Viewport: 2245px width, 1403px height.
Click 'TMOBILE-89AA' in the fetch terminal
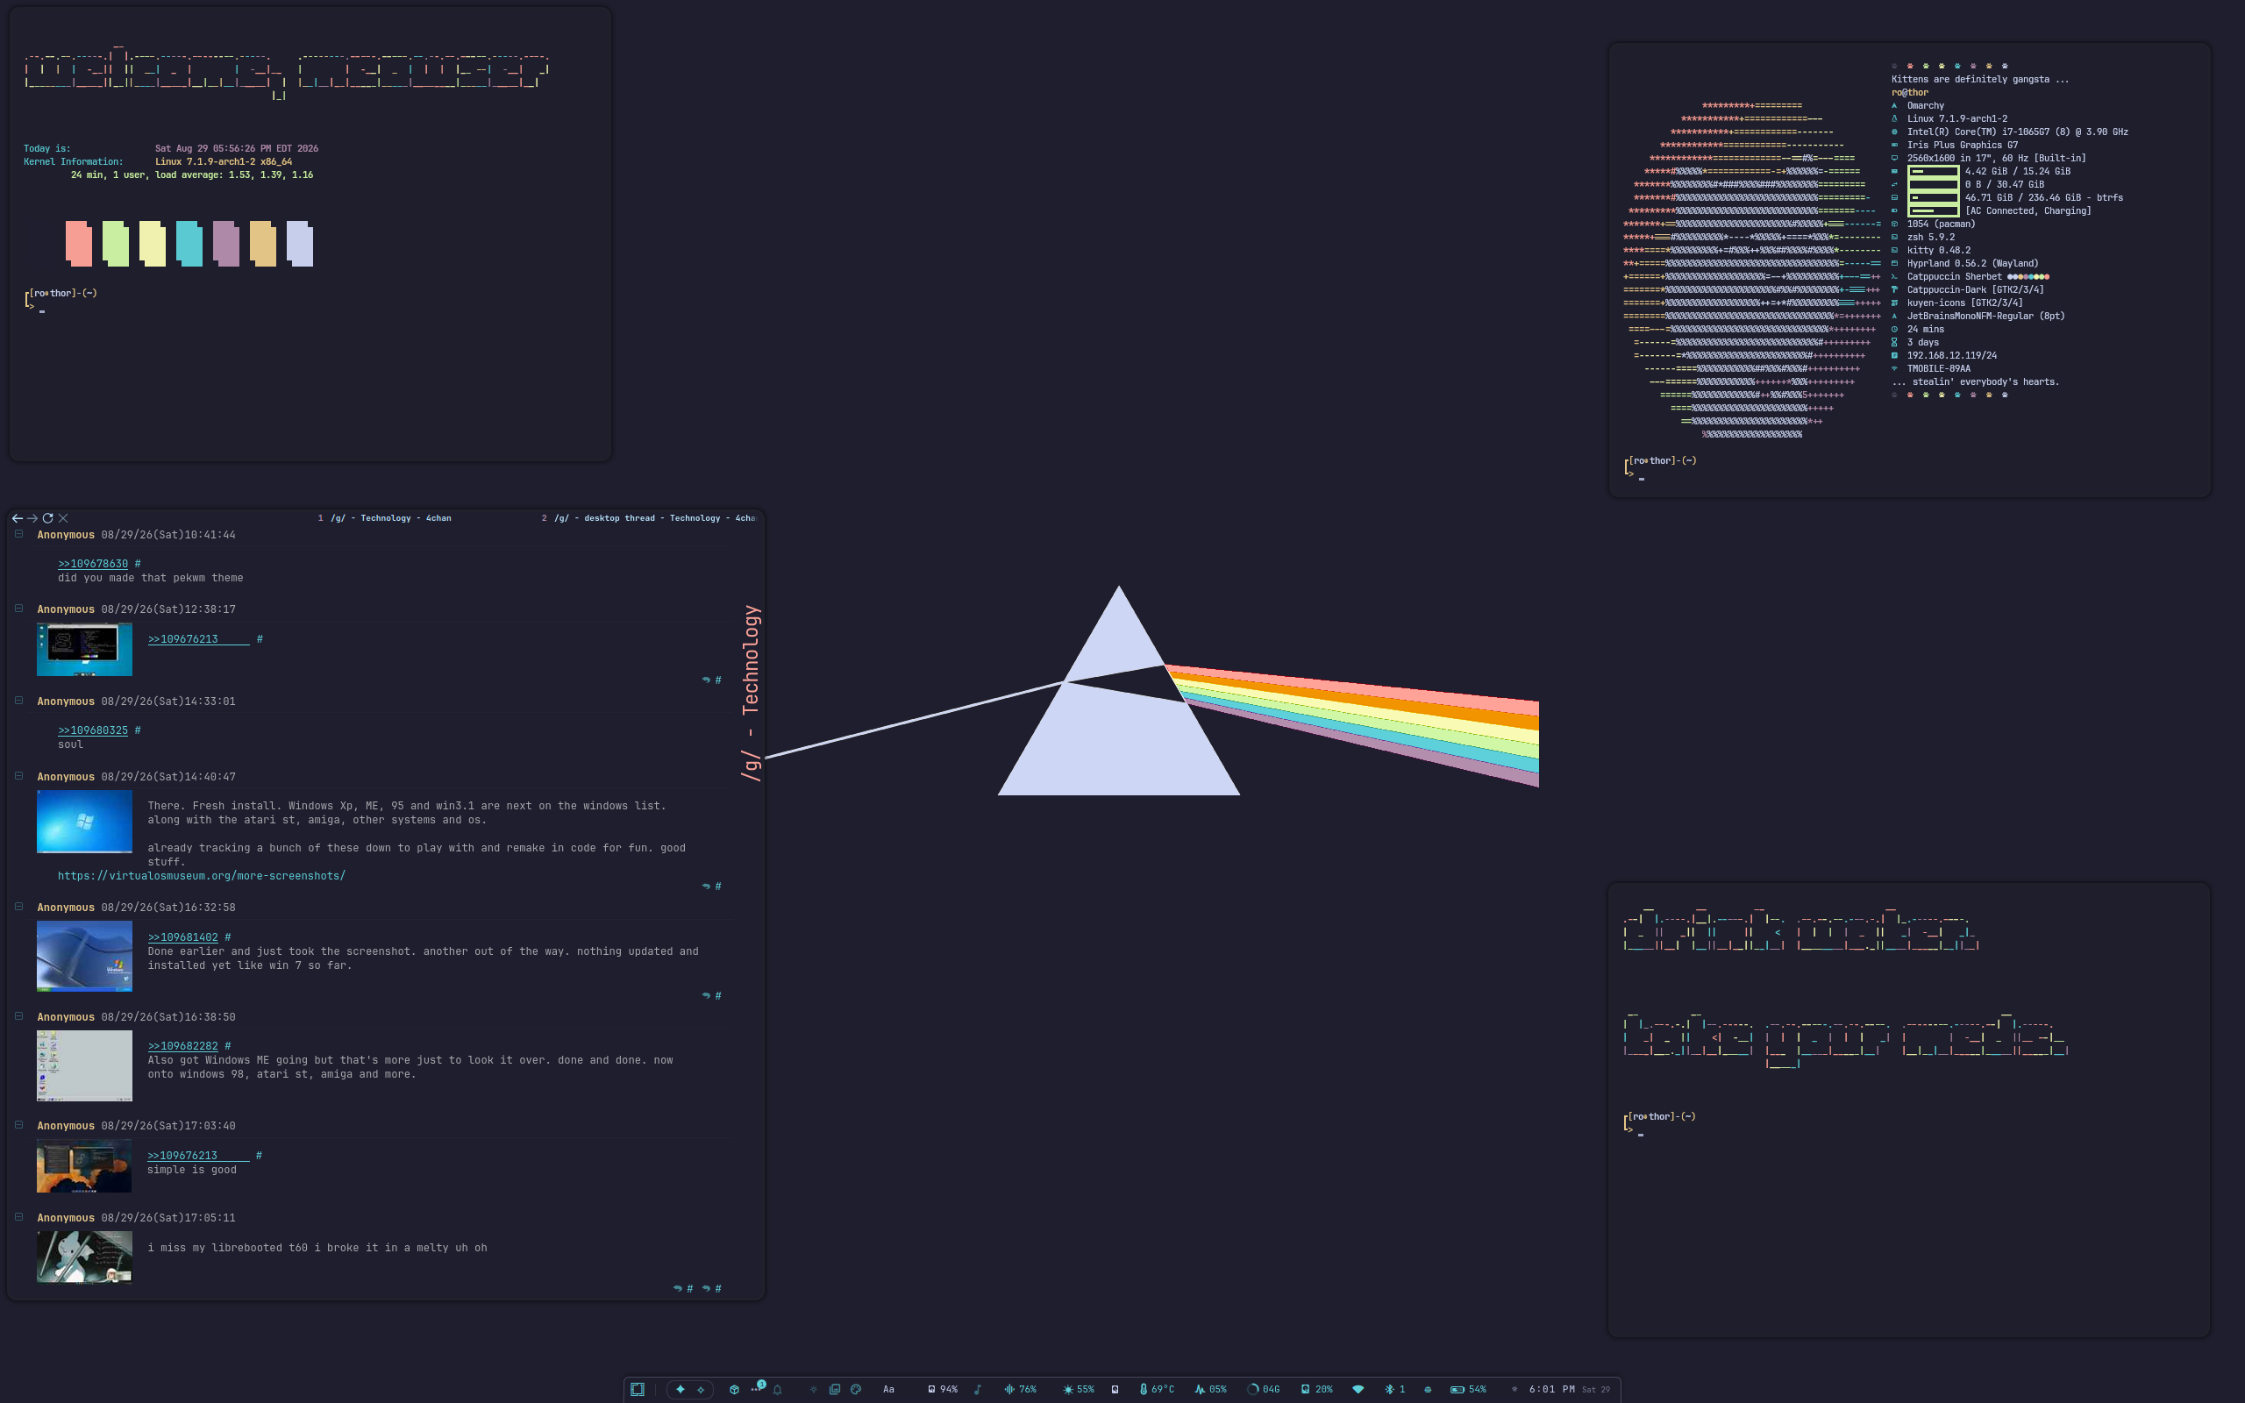tap(1939, 368)
